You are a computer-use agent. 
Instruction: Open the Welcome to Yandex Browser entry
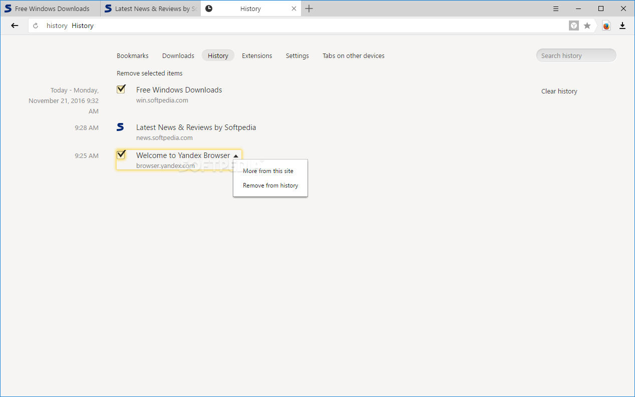tap(183, 155)
